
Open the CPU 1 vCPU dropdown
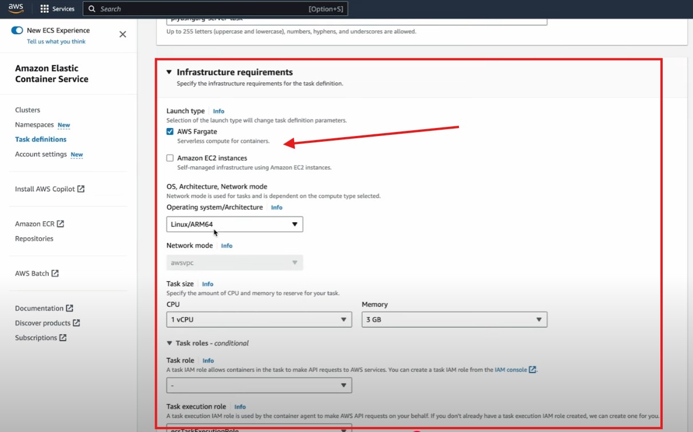click(259, 319)
